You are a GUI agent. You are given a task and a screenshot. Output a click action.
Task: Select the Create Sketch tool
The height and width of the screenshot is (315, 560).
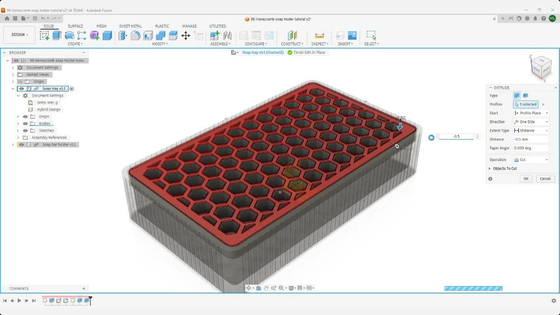pyautogui.click(x=45, y=35)
